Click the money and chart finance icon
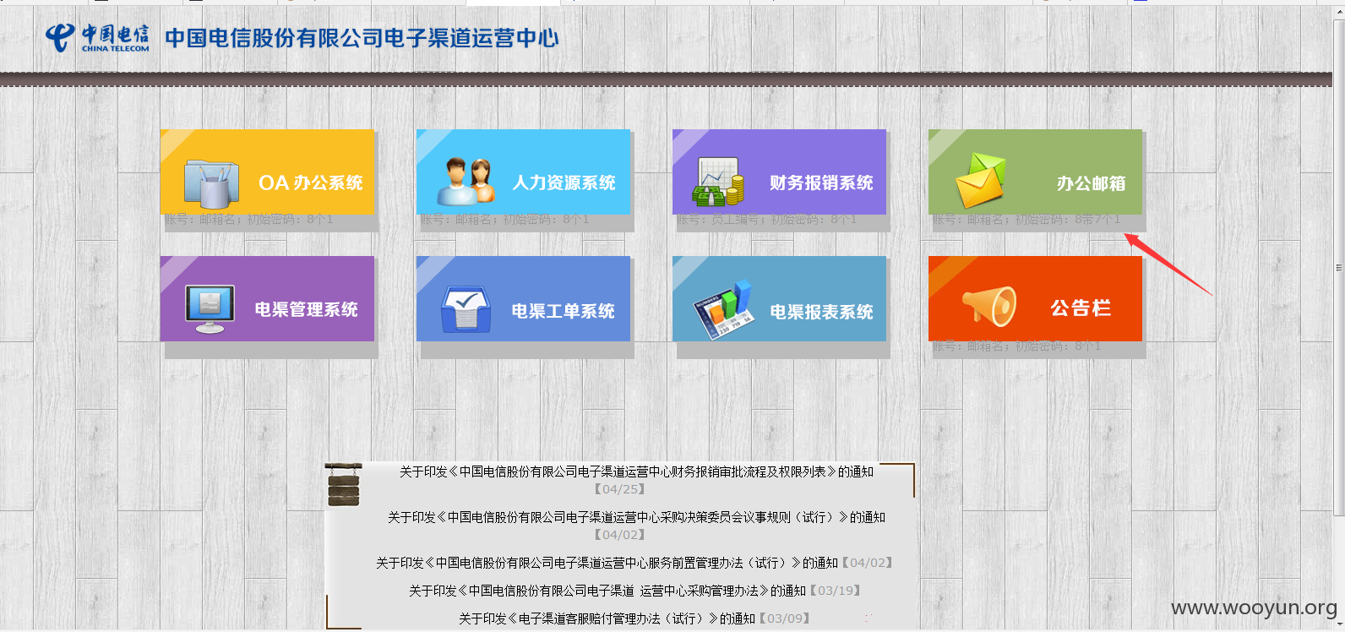This screenshot has width=1345, height=632. [719, 182]
